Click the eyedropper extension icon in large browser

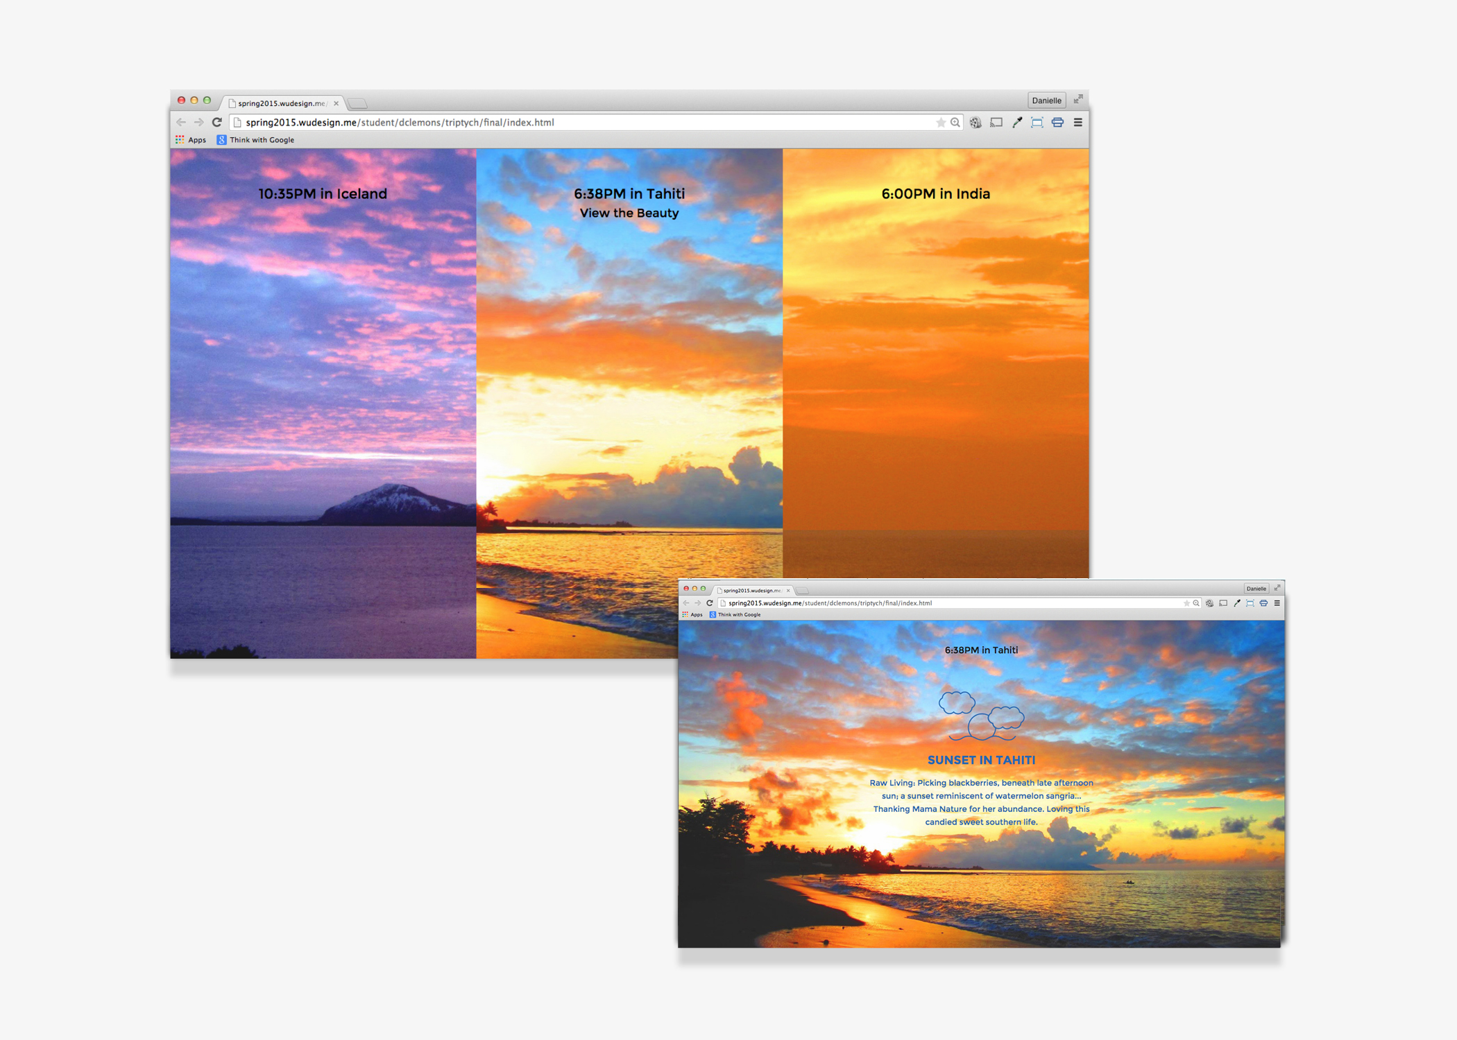[x=1016, y=123]
